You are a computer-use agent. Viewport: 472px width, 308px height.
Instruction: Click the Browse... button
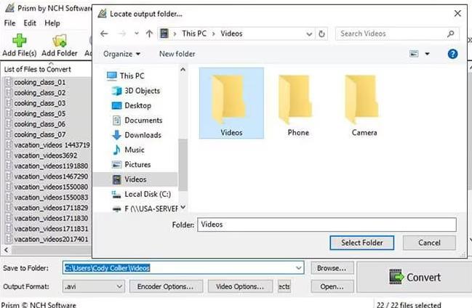[332, 268]
